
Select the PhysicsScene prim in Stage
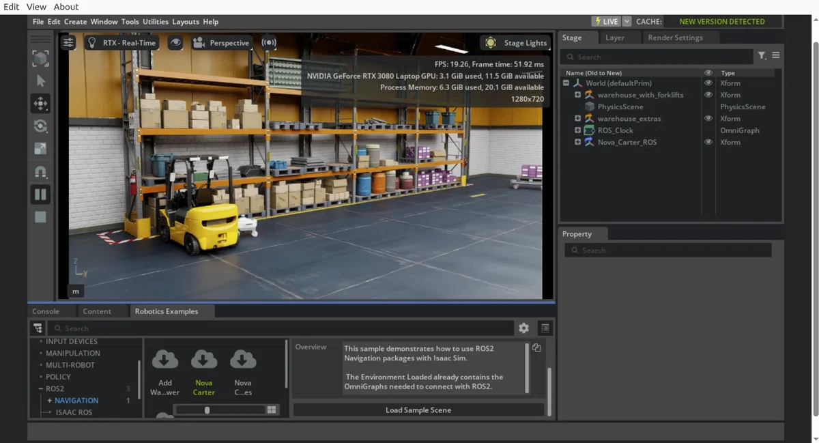620,106
